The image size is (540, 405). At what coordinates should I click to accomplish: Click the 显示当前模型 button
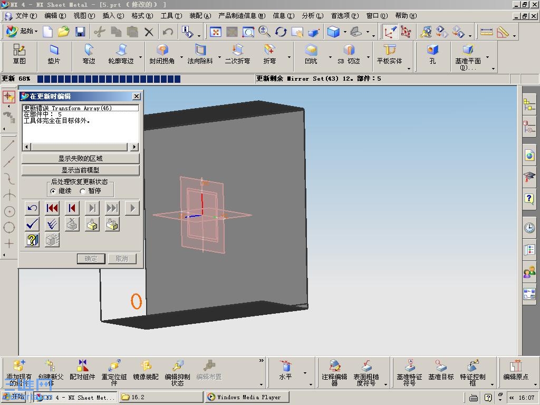[81, 170]
